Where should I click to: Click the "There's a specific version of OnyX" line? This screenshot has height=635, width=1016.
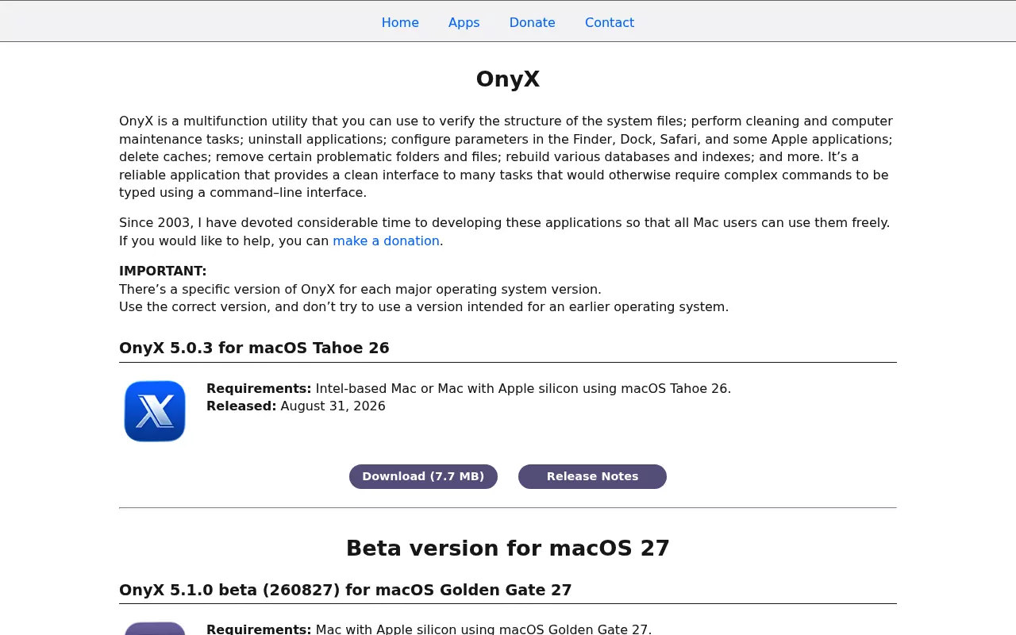360,289
